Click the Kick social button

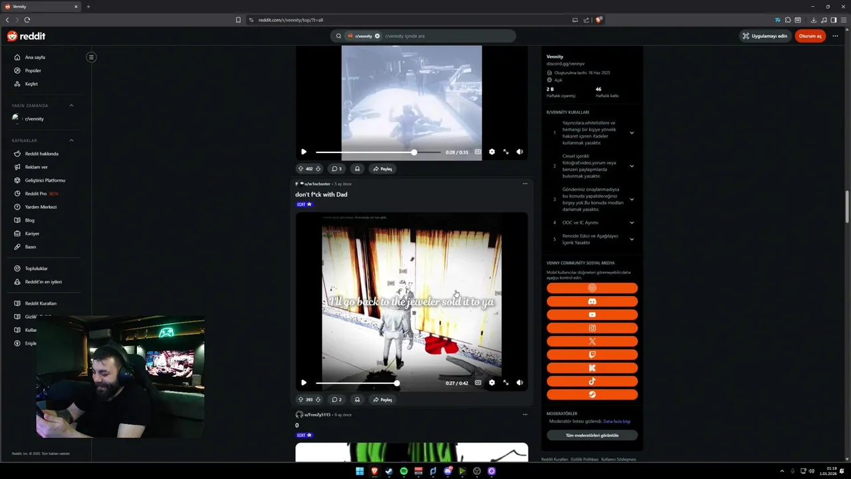point(592,368)
